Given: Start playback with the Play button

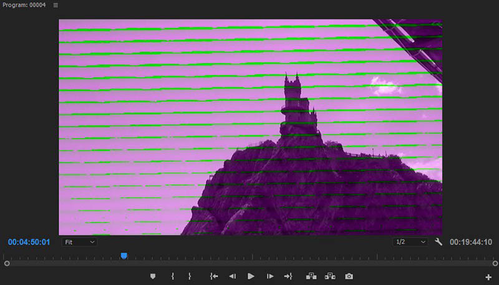Looking at the screenshot, I should 251,276.
